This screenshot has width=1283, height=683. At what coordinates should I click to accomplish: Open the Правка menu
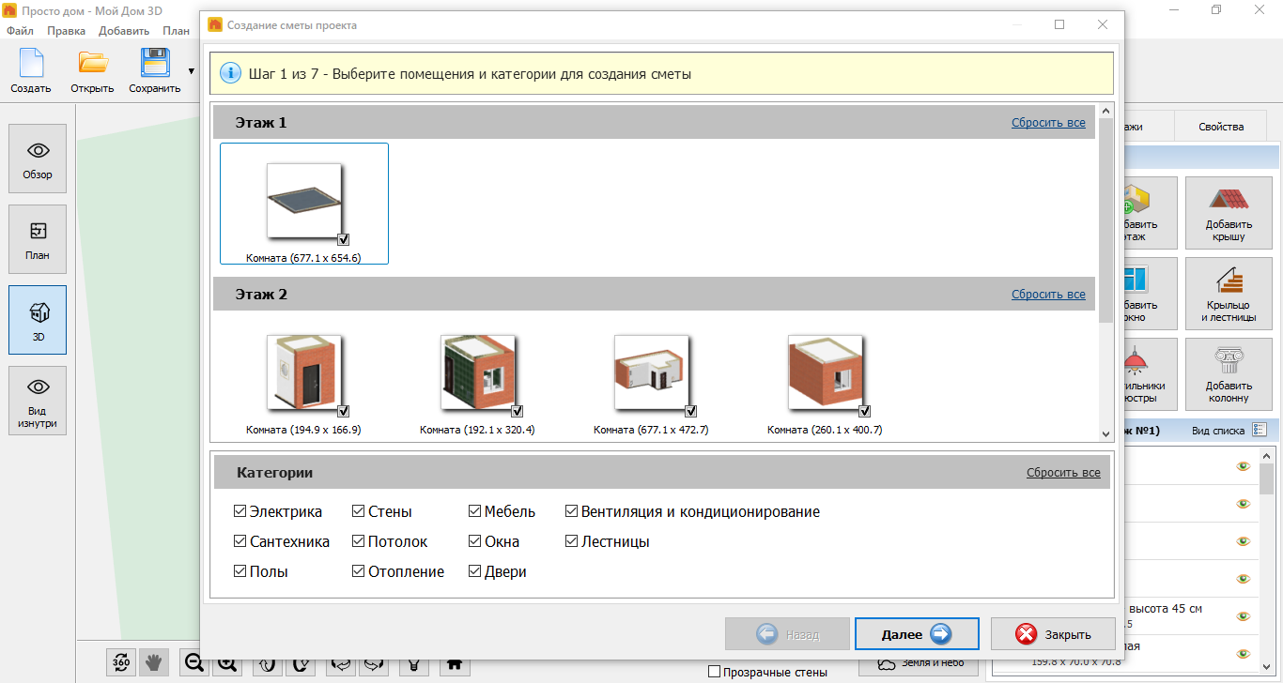point(66,31)
